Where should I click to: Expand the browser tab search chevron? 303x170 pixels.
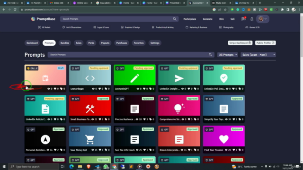point(275,3)
